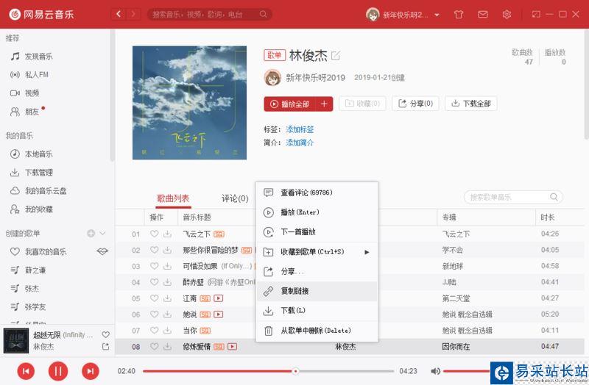Image resolution: width=589 pixels, height=385 pixels.
Task: Like song 03 可惜没如果 heart
Action: pyautogui.click(x=154, y=266)
